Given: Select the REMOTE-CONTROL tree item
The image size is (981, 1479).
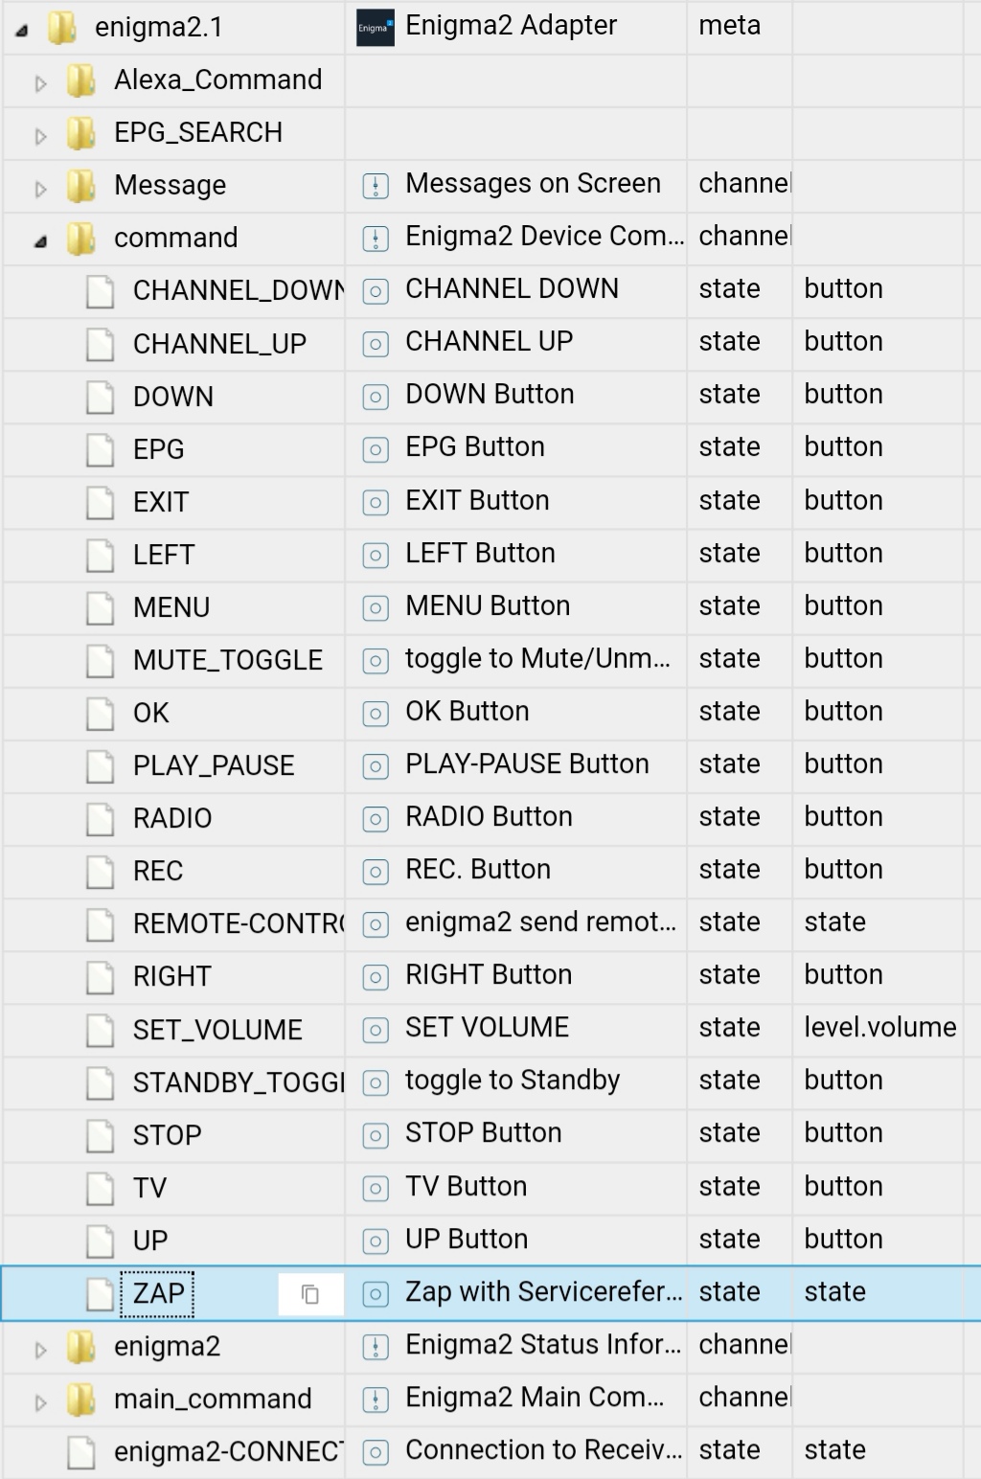Looking at the screenshot, I should click(239, 924).
